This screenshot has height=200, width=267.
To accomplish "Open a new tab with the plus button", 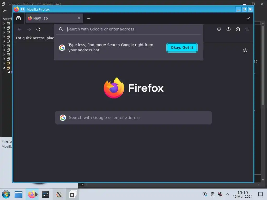I will click(89, 18).
